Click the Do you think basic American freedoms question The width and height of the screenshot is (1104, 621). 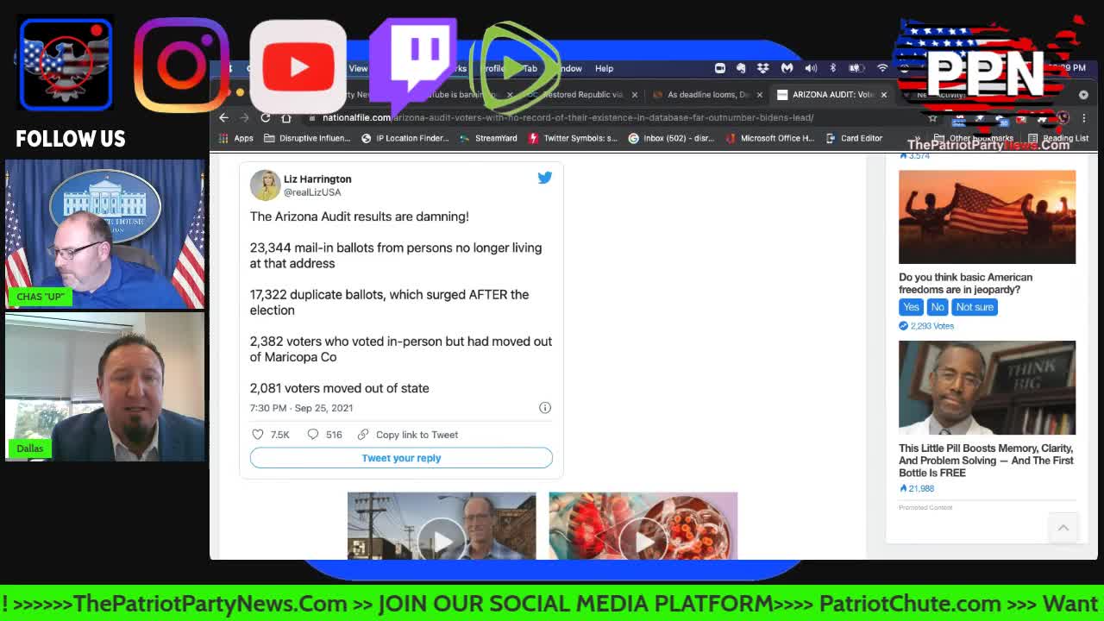965,283
